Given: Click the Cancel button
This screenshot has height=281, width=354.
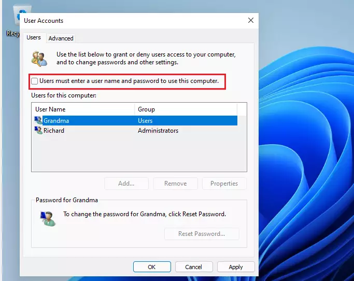Looking at the screenshot, I should pos(194,267).
